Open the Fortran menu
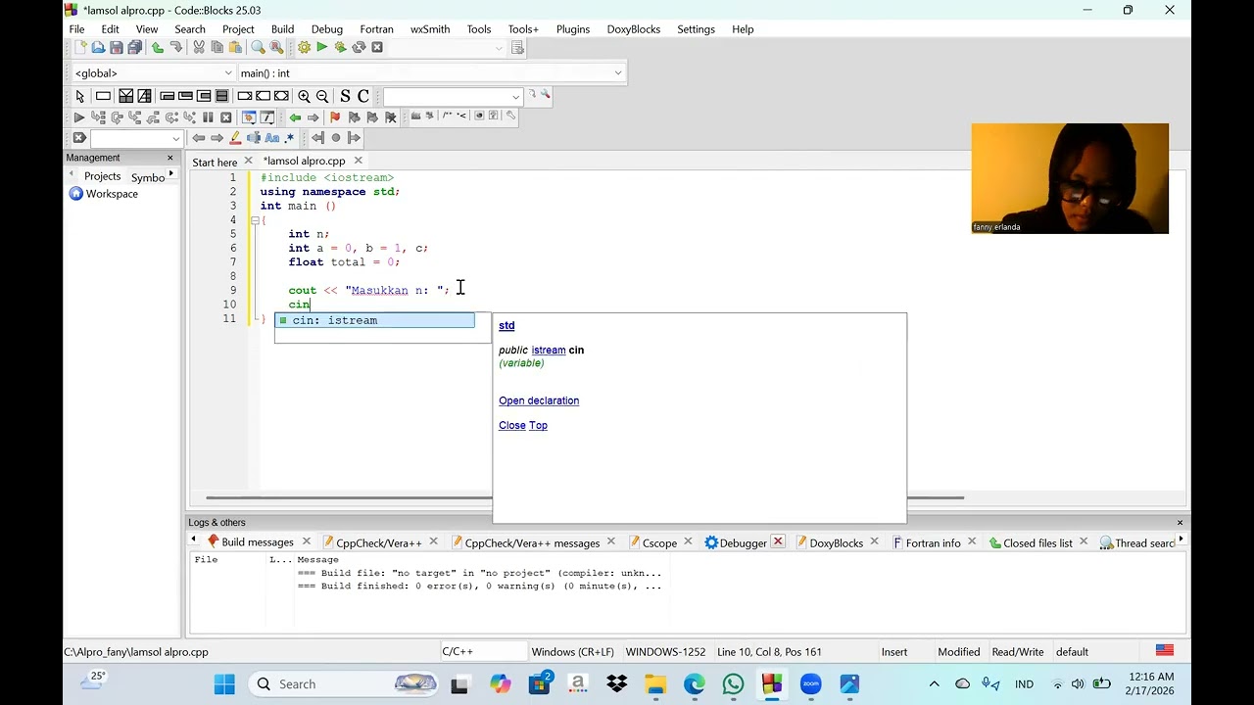Screen dimensions: 1254x705 point(376,29)
